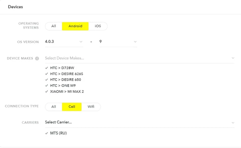Open the minimum OS version 4.0.3 dropdown
This screenshot has width=241, height=148.
(x=64, y=42)
